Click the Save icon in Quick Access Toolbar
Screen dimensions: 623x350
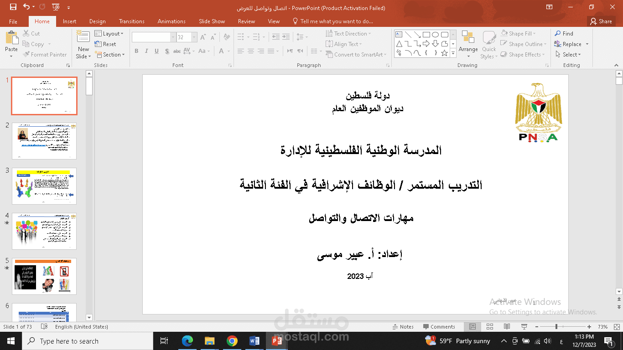[13, 7]
